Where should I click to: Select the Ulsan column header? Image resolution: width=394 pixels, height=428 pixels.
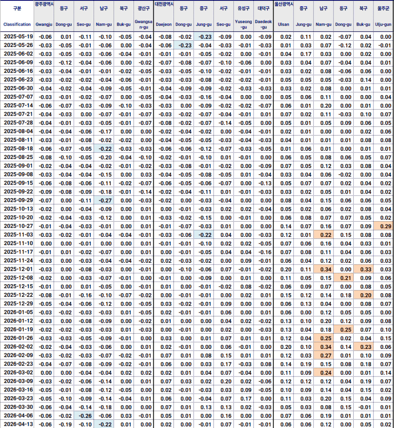[x=284, y=16]
